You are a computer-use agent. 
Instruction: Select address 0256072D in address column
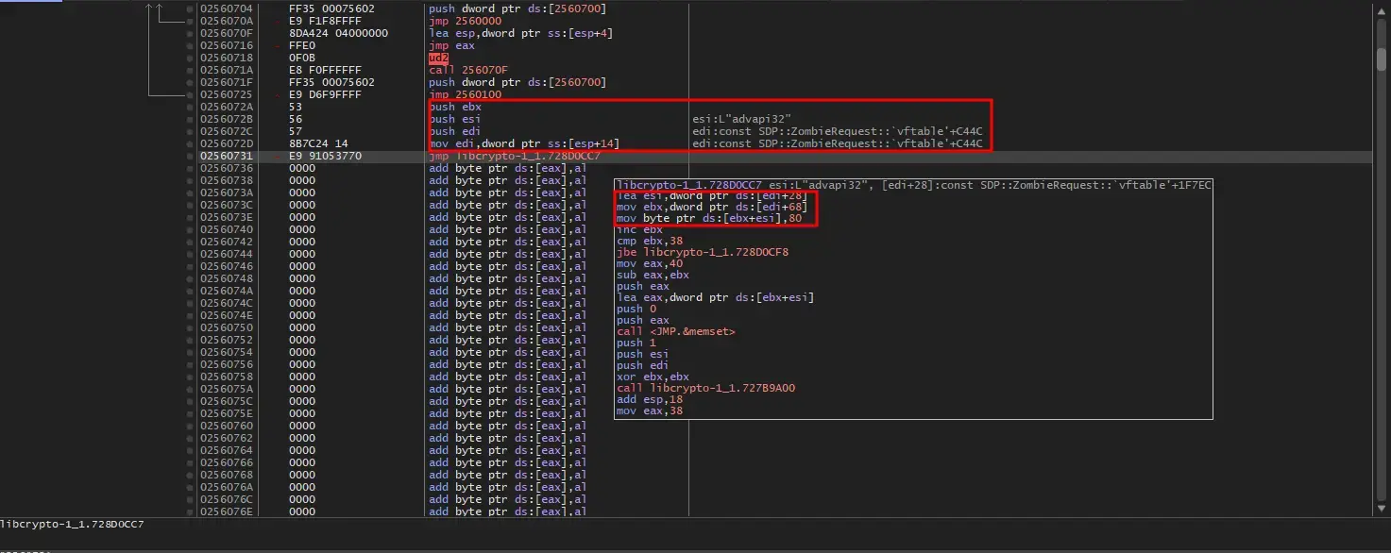coord(227,143)
